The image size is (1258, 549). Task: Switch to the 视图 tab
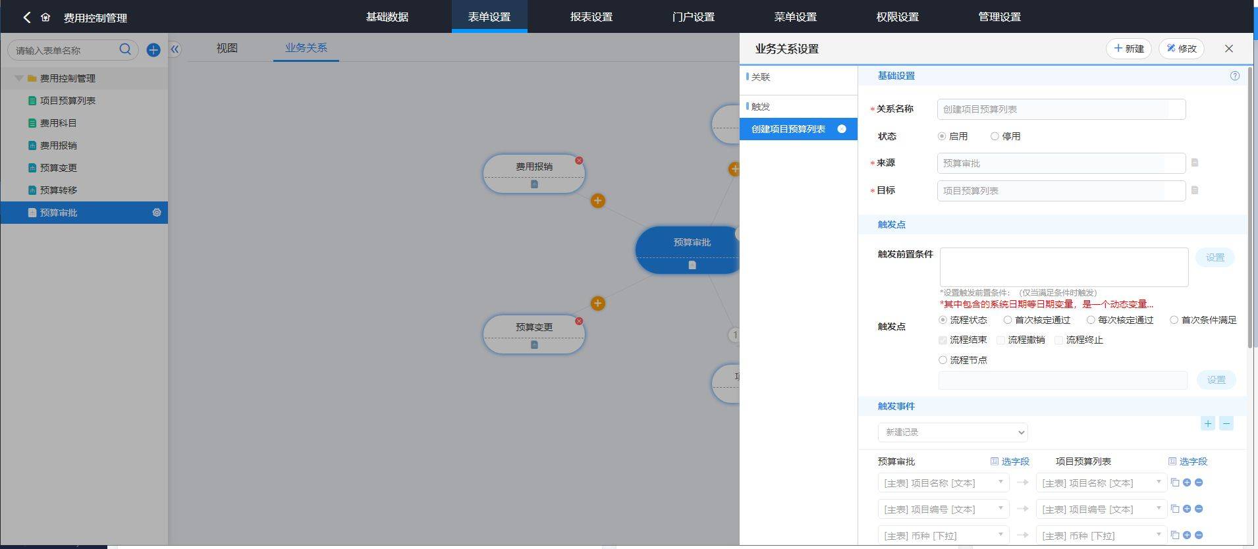227,48
